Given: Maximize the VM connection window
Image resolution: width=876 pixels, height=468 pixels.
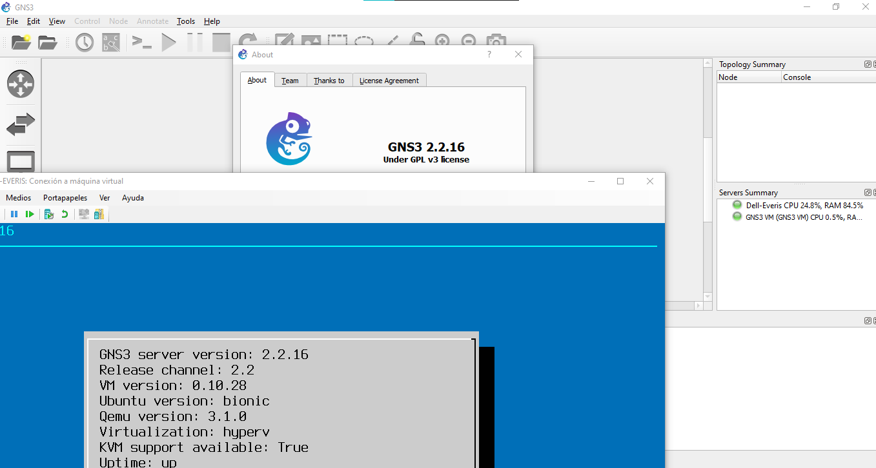Looking at the screenshot, I should [x=620, y=181].
